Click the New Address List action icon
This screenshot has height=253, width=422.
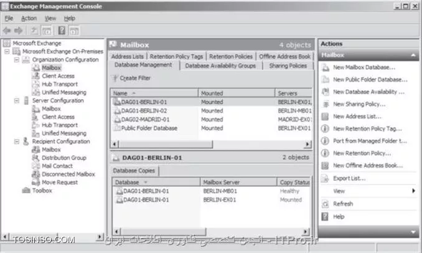[325, 117]
